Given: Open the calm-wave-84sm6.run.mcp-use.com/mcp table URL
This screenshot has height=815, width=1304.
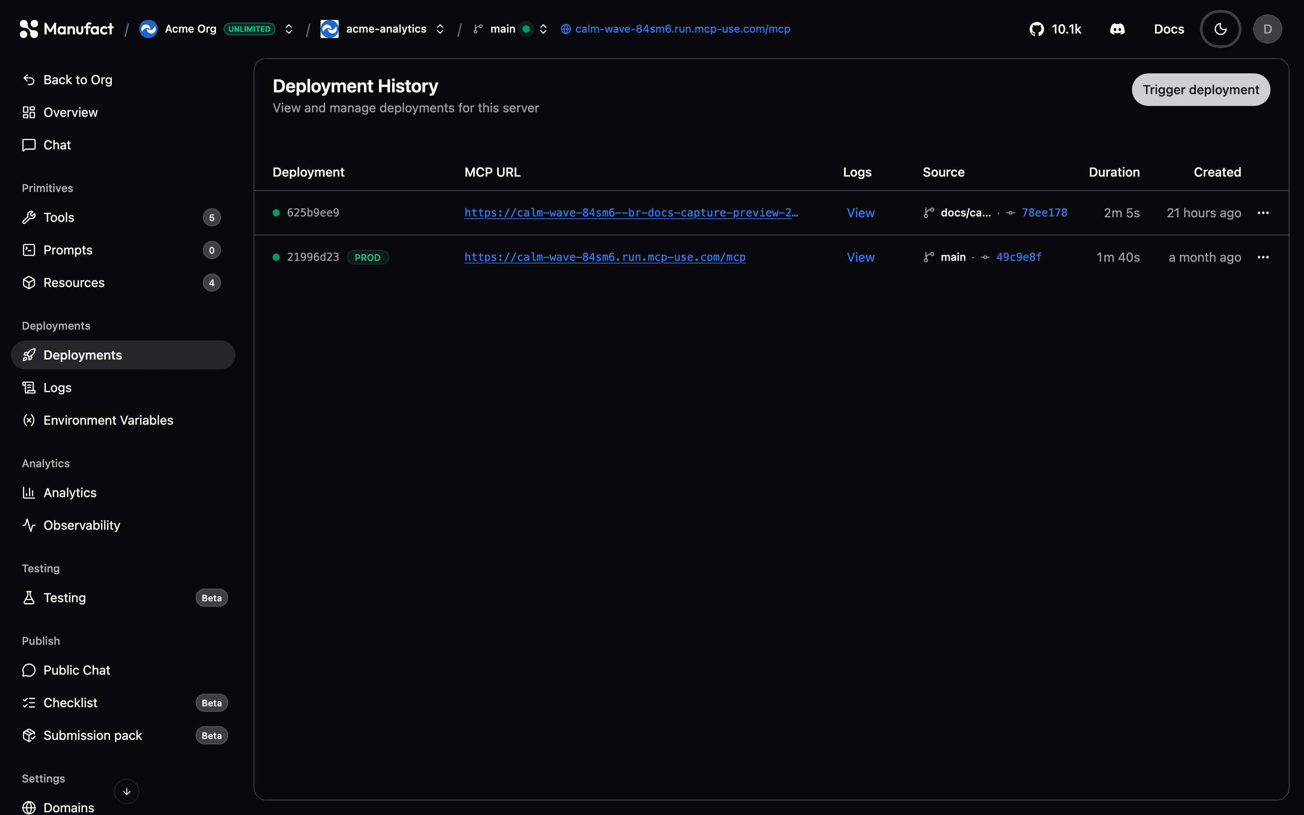Looking at the screenshot, I should tap(604, 257).
